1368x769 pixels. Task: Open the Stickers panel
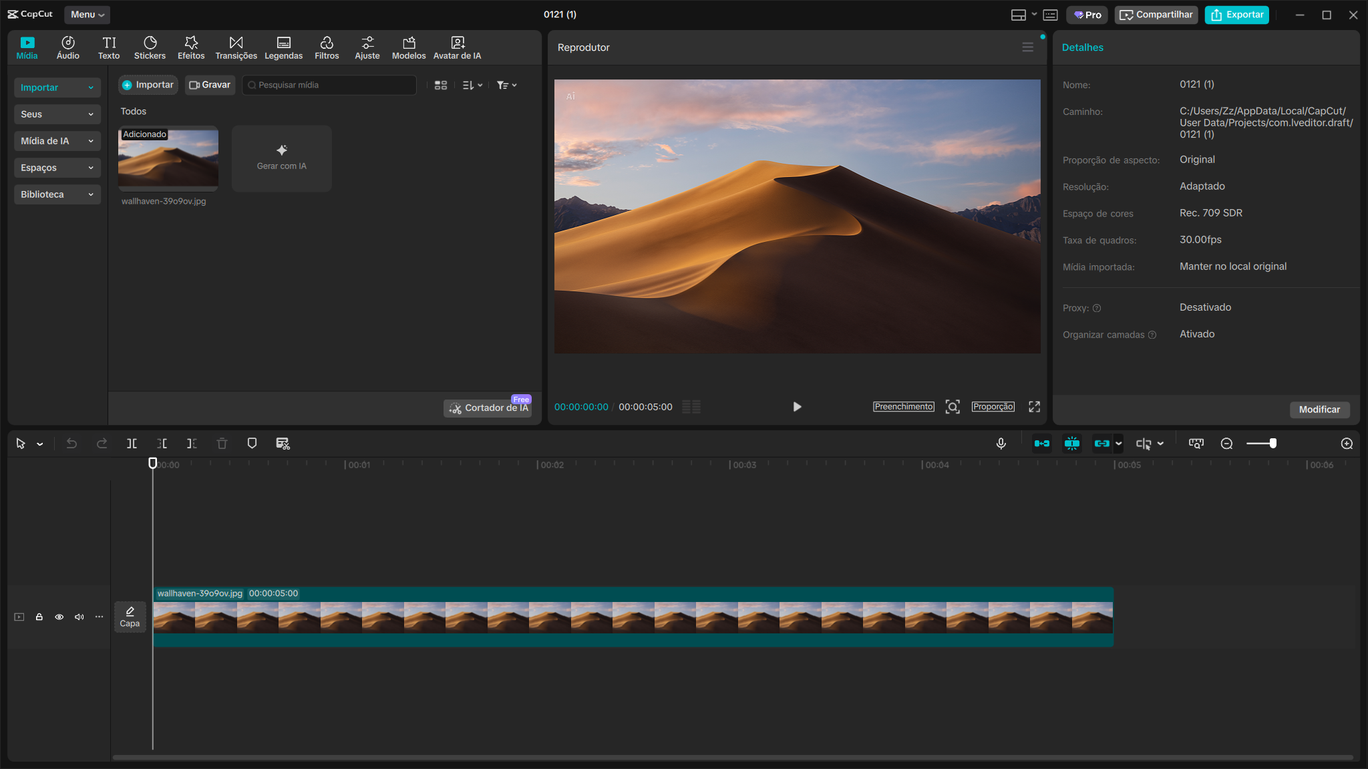[x=150, y=48]
